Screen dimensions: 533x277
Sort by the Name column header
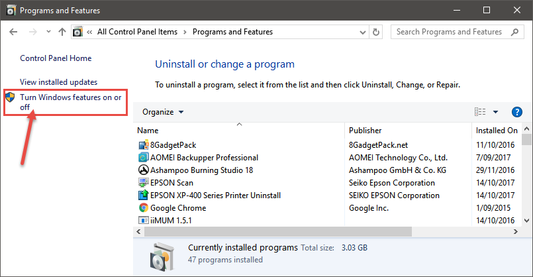click(148, 131)
